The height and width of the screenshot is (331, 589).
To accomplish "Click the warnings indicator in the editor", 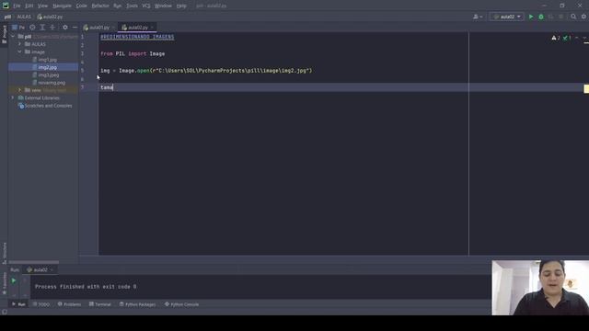I will pos(556,38).
